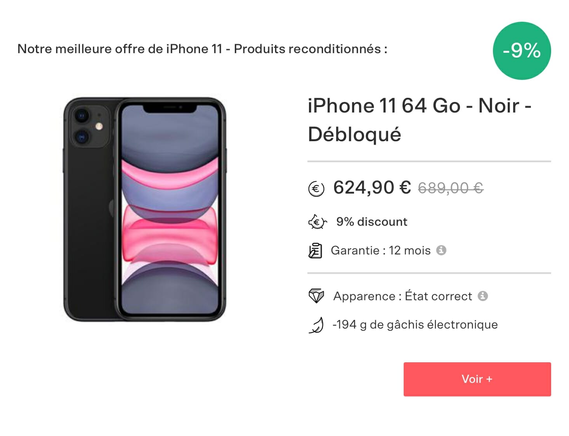Click the -194 g de gâchis électronique text
The image size is (569, 436).
(x=415, y=324)
